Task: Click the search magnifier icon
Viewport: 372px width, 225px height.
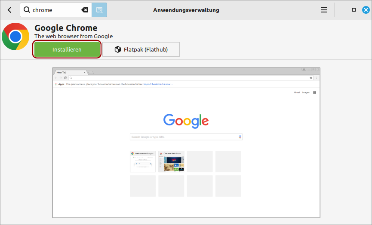Action: click(27, 10)
